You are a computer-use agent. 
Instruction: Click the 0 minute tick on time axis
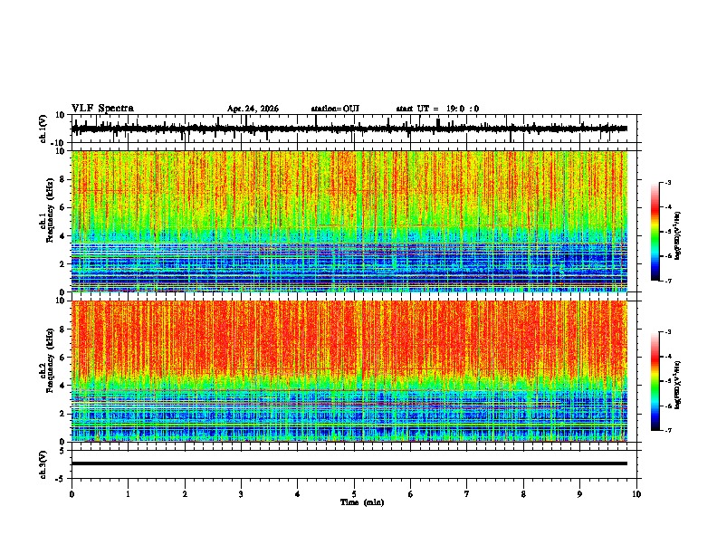point(72,494)
